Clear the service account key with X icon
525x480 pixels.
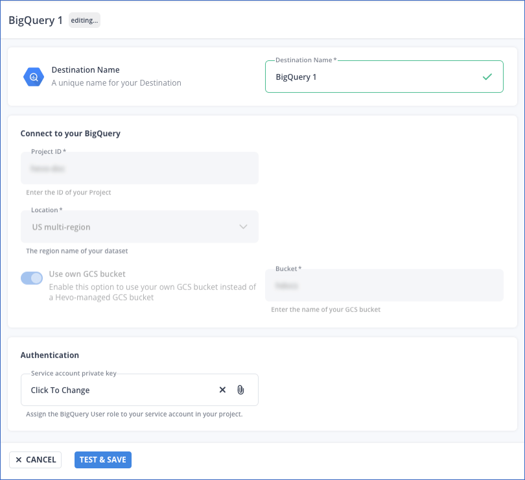click(222, 389)
